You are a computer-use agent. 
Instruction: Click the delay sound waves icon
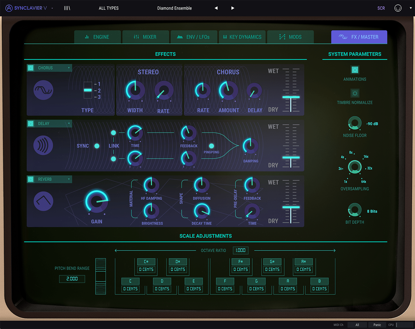[x=43, y=145]
